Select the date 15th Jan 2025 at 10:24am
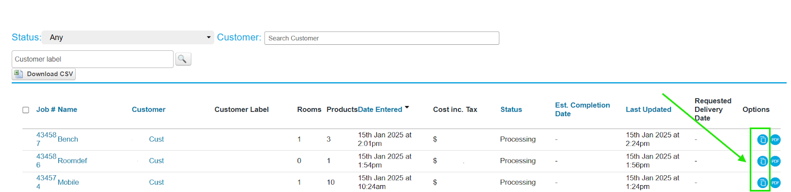 click(x=385, y=182)
